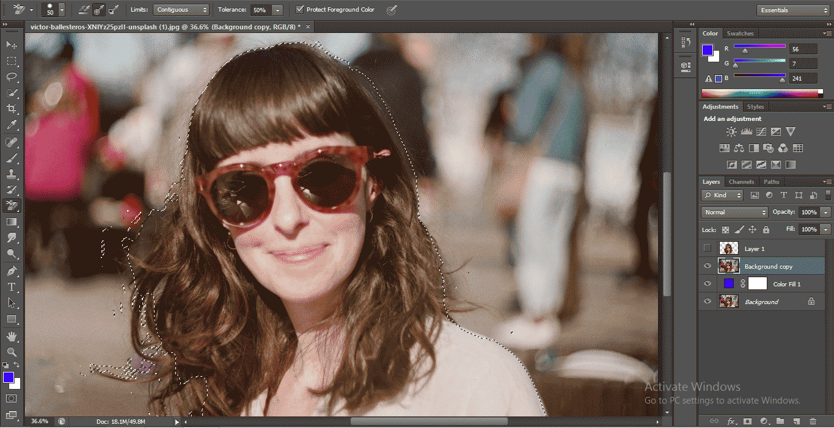
Task: Select the Pen tool
Action: [x=12, y=270]
